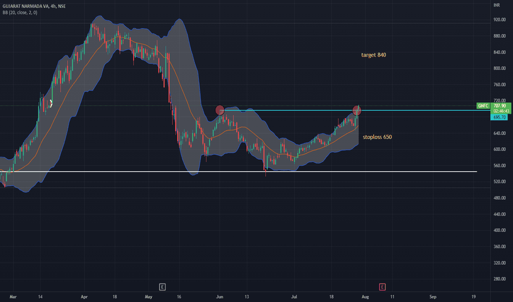Click the 280.00 price axis label
513x302 pixels.
tap(500, 279)
